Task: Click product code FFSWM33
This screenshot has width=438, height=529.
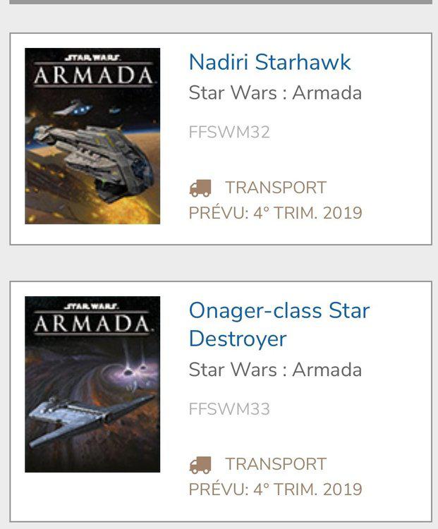Action: click(229, 409)
